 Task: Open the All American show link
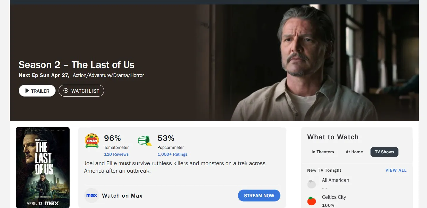coord(335,180)
